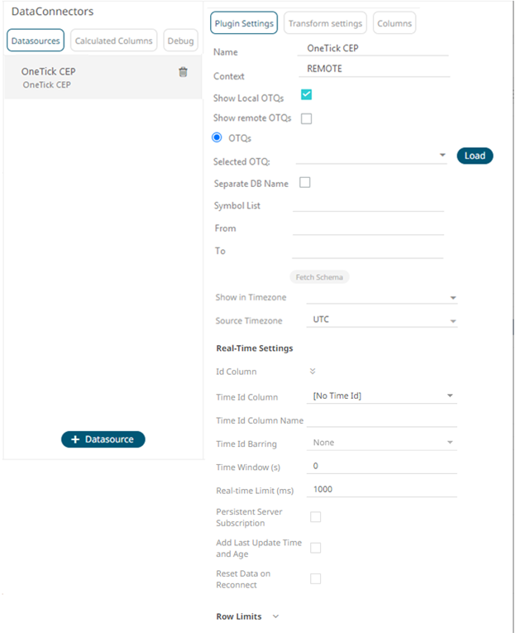This screenshot has height=633, width=516.
Task: Expand the Id Column double-chevron icon
Action: (x=313, y=372)
